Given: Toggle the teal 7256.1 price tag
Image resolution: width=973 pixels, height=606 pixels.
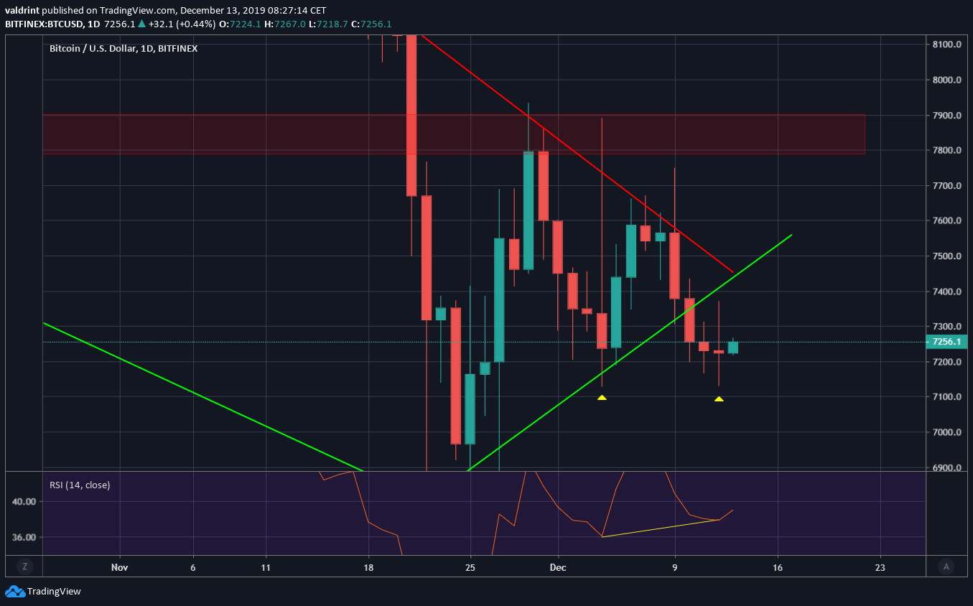Looking at the screenshot, I should tap(945, 342).
